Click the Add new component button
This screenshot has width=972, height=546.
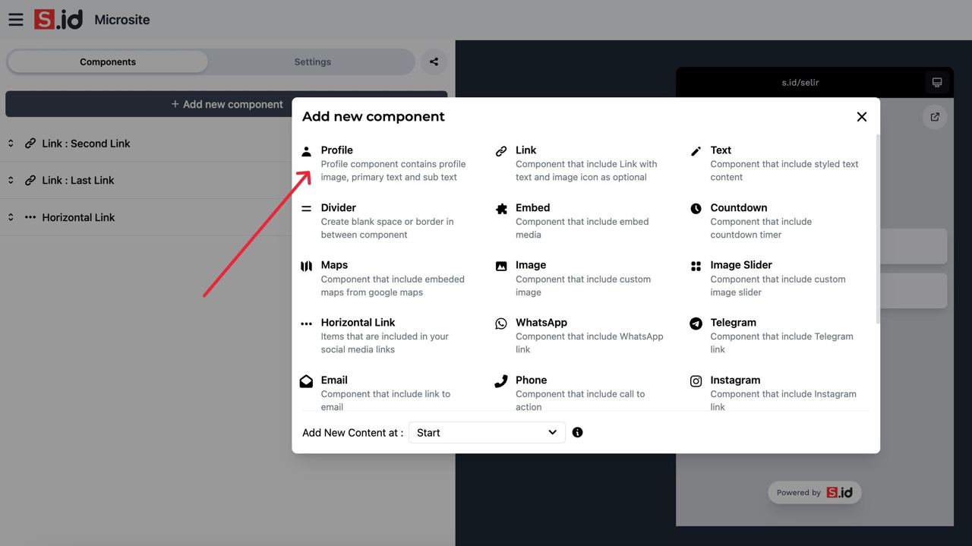(226, 104)
